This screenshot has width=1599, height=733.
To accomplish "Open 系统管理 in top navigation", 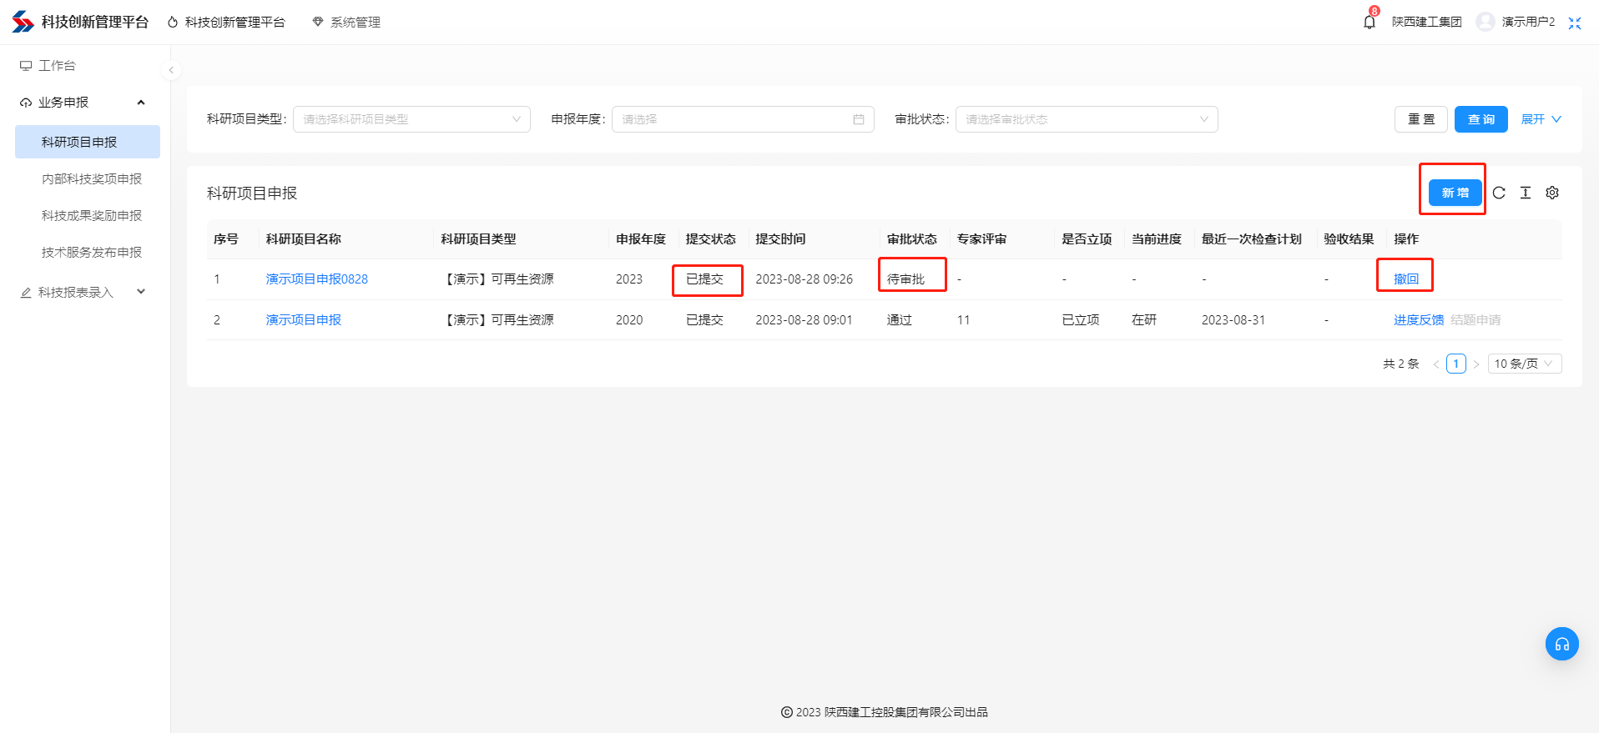I will [x=347, y=23].
